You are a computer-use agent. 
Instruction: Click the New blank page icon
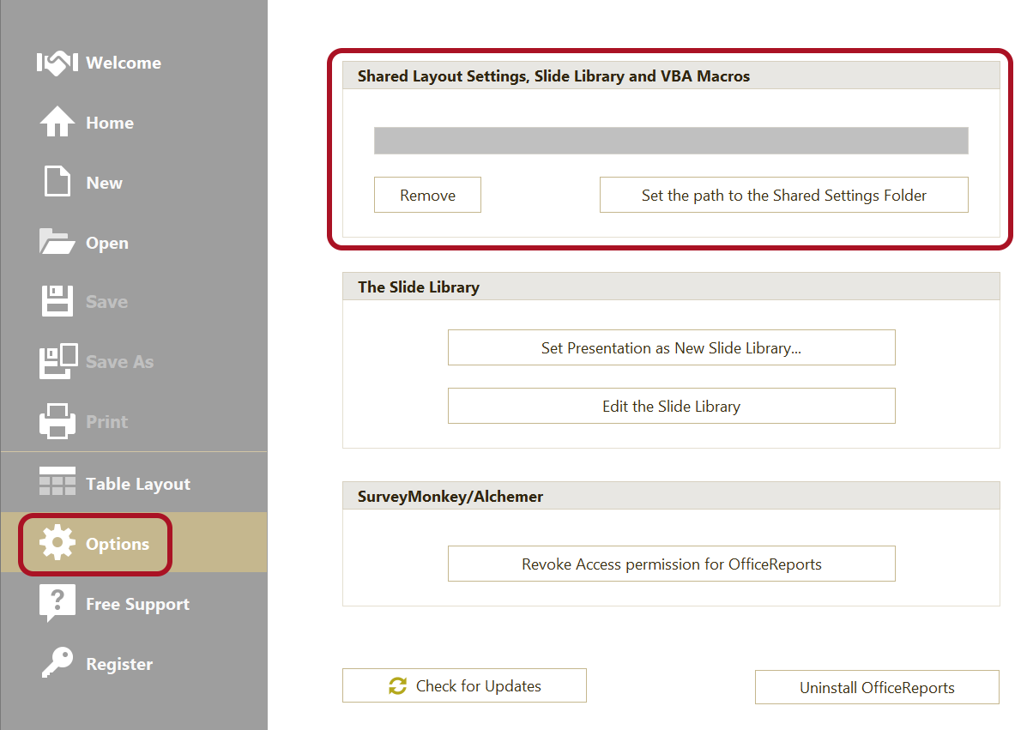(x=57, y=183)
